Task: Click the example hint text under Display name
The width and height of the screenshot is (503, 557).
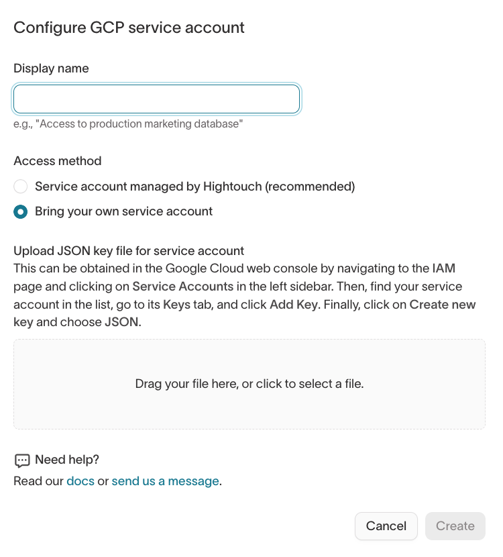Action: click(128, 124)
